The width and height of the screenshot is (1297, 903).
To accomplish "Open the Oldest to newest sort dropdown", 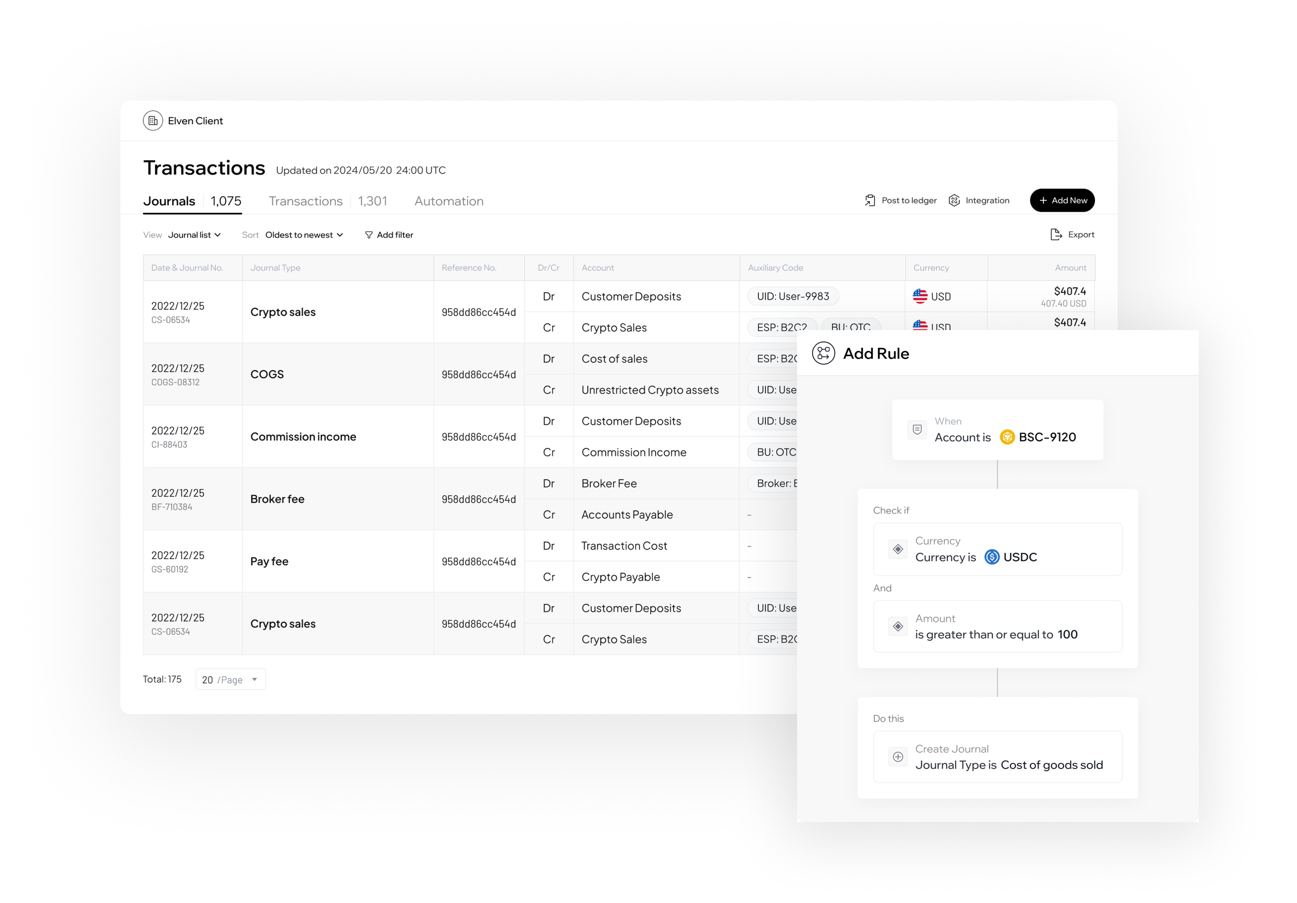I will (x=304, y=235).
